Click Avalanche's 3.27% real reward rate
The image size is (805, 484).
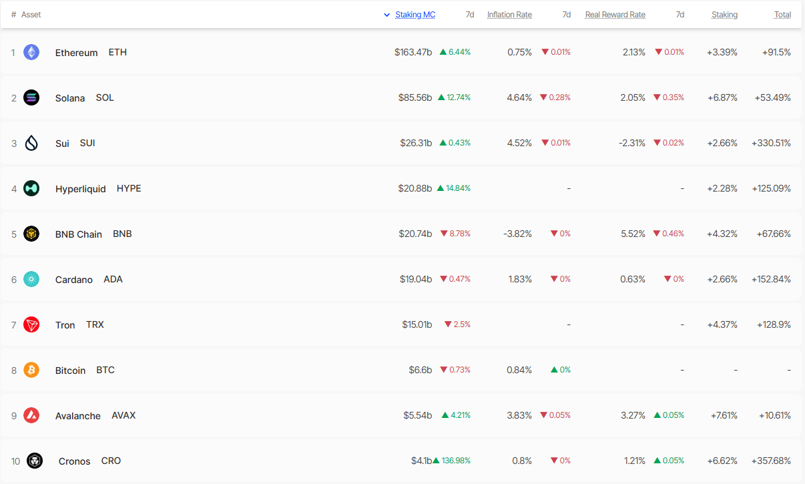633,415
